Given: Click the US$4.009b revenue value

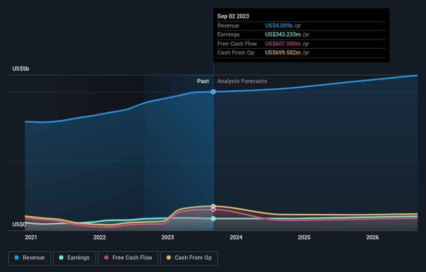Looking at the screenshot, I should (279, 25).
